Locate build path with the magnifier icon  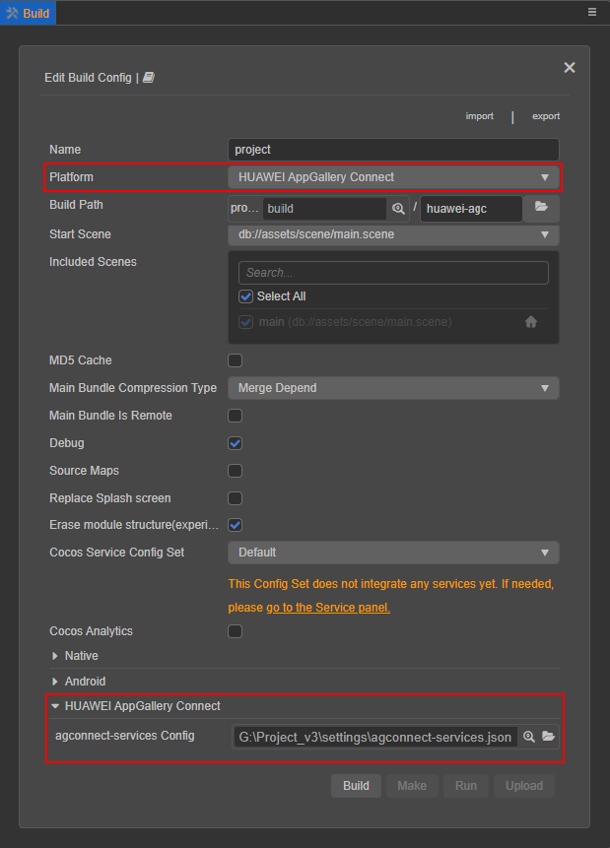coord(398,209)
